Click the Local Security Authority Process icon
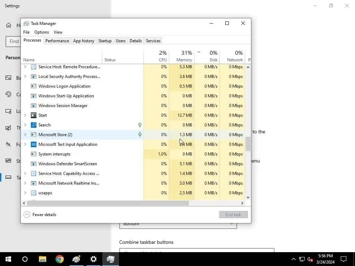 pos(34,77)
